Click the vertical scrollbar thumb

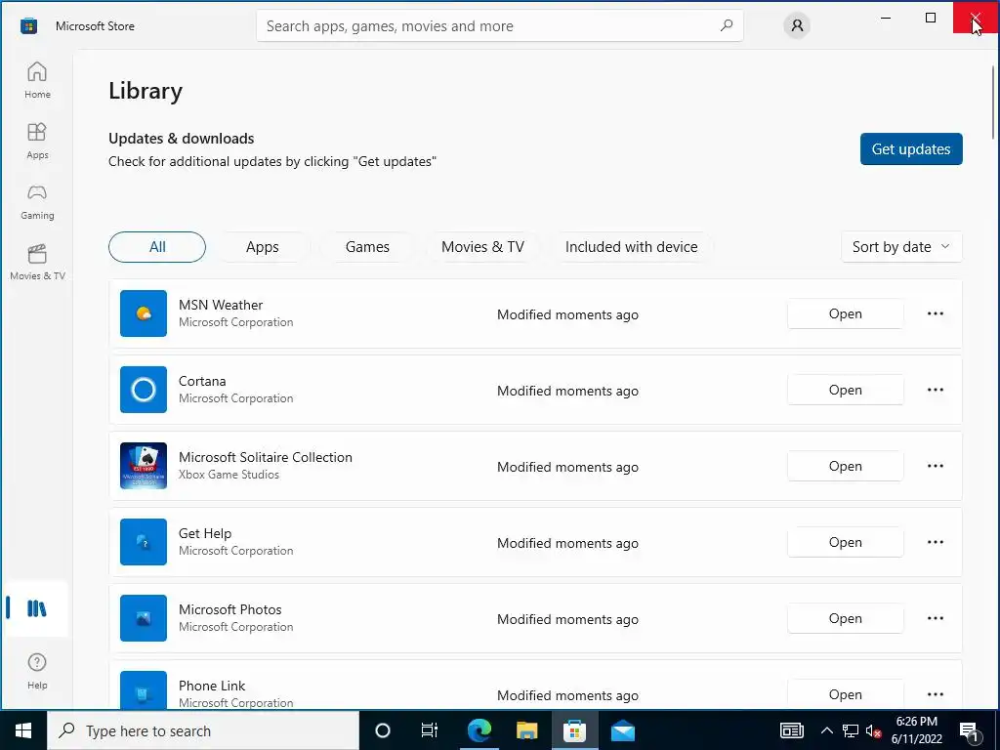click(x=993, y=102)
